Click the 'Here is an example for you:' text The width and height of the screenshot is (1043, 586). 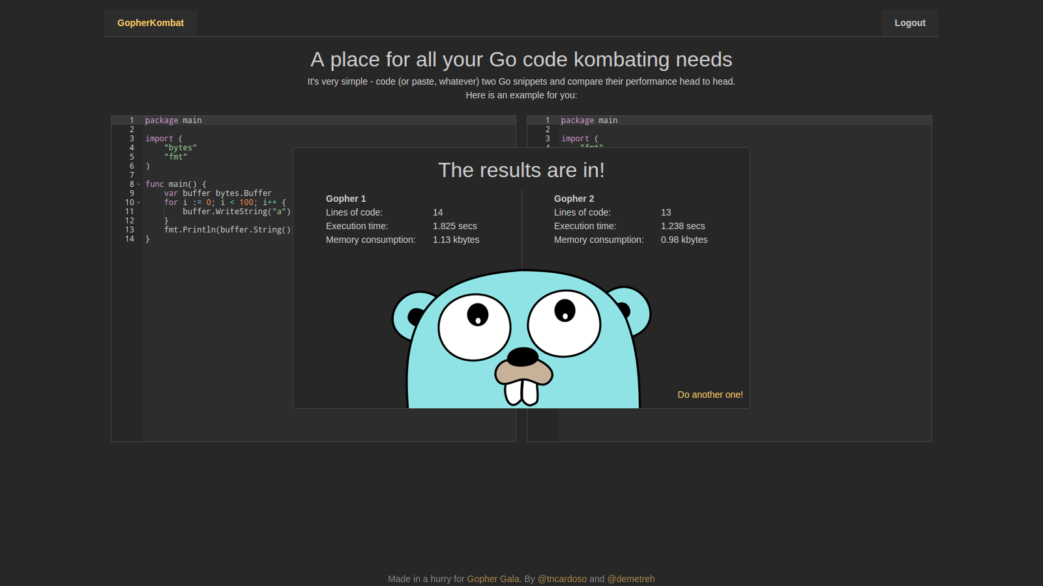pyautogui.click(x=521, y=95)
